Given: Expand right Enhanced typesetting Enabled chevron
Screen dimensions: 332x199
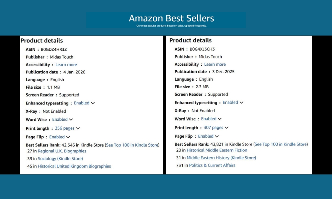Looking at the screenshot, I should [242, 102].
